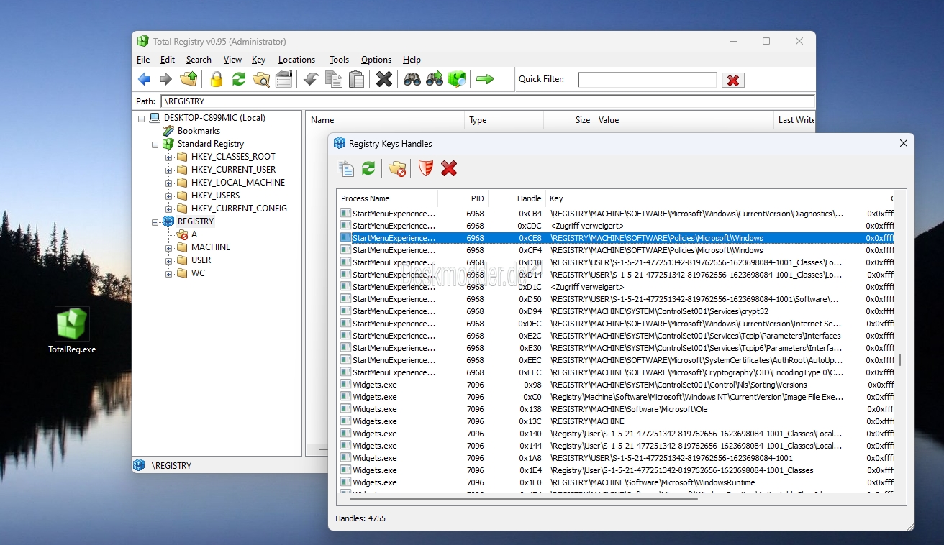Sort handles by Key column header
The width and height of the screenshot is (944, 545).
(x=697, y=198)
